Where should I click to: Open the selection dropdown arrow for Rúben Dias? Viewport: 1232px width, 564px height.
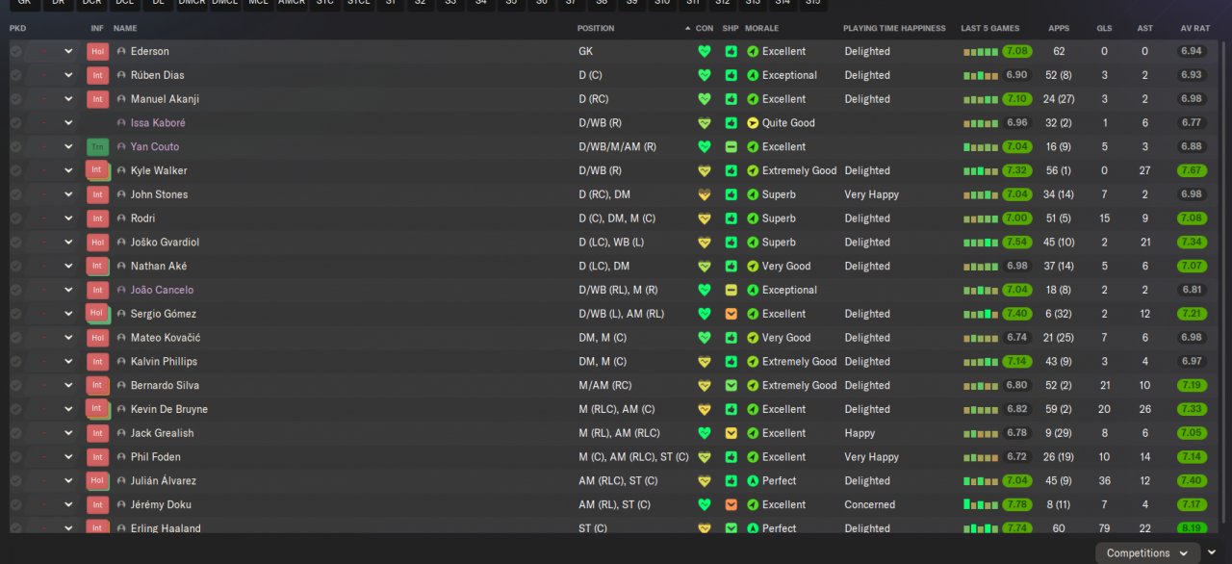68,75
